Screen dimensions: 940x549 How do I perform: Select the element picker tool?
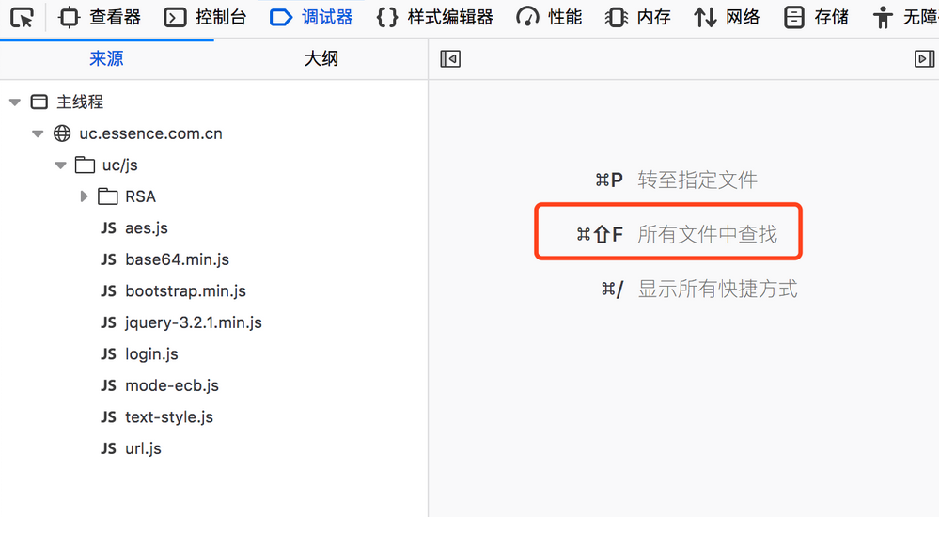click(x=19, y=16)
